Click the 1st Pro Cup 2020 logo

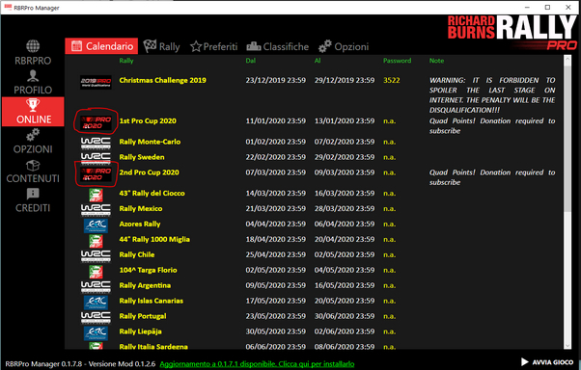96,122
